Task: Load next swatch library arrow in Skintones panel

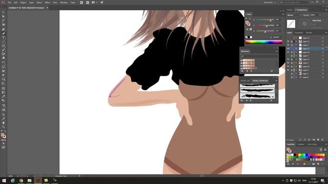Action: [251, 71]
